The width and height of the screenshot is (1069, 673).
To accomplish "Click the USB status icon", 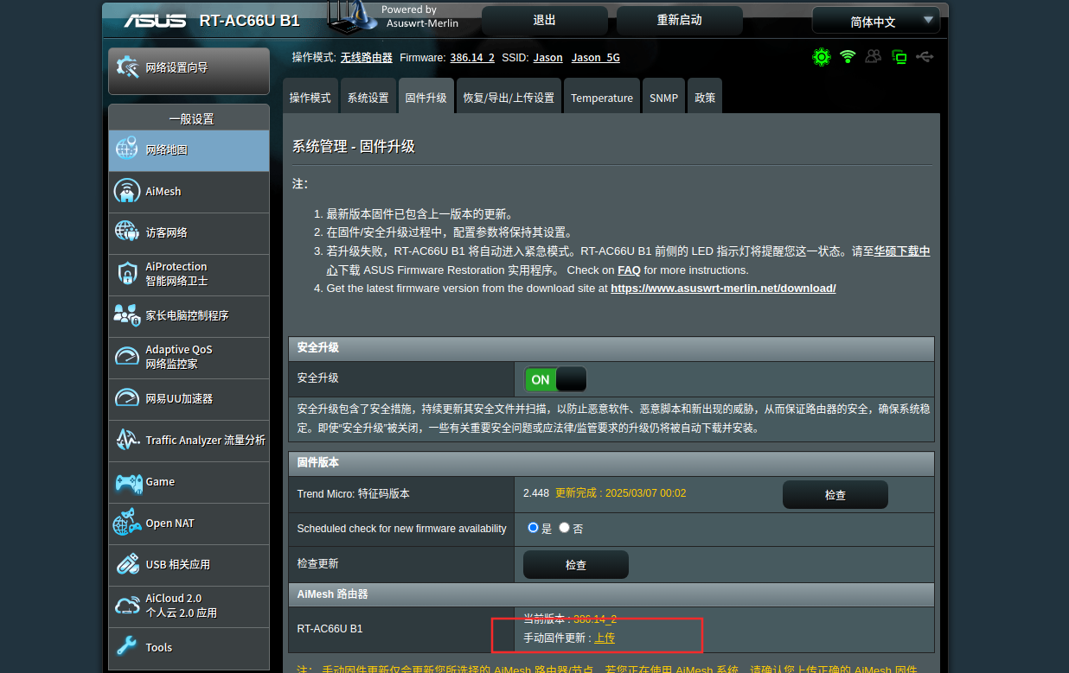I will point(925,57).
